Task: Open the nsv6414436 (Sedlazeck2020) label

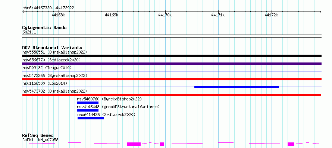Action: [x=106, y=115]
